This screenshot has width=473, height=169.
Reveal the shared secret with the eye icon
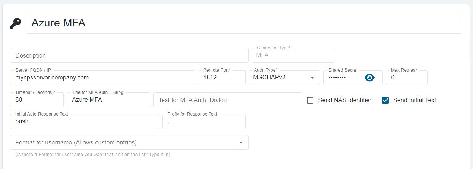tap(369, 78)
